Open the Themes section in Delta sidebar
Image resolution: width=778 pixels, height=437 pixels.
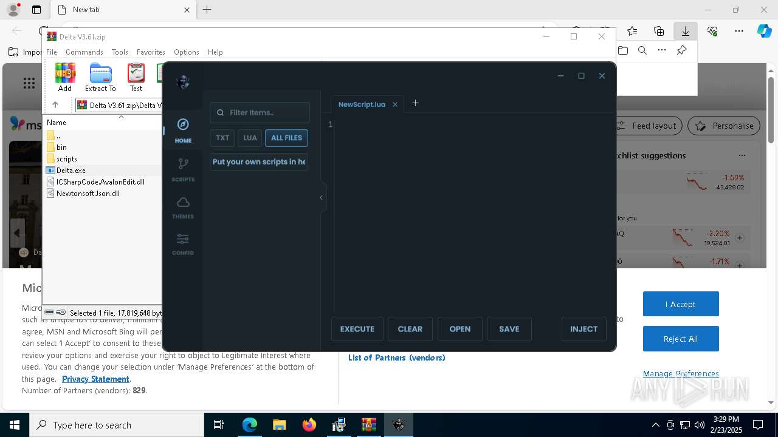point(183,208)
